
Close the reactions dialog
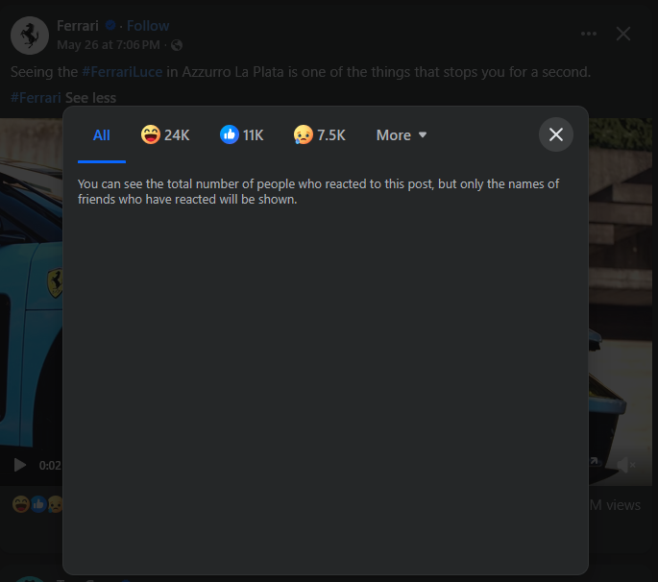pos(556,134)
